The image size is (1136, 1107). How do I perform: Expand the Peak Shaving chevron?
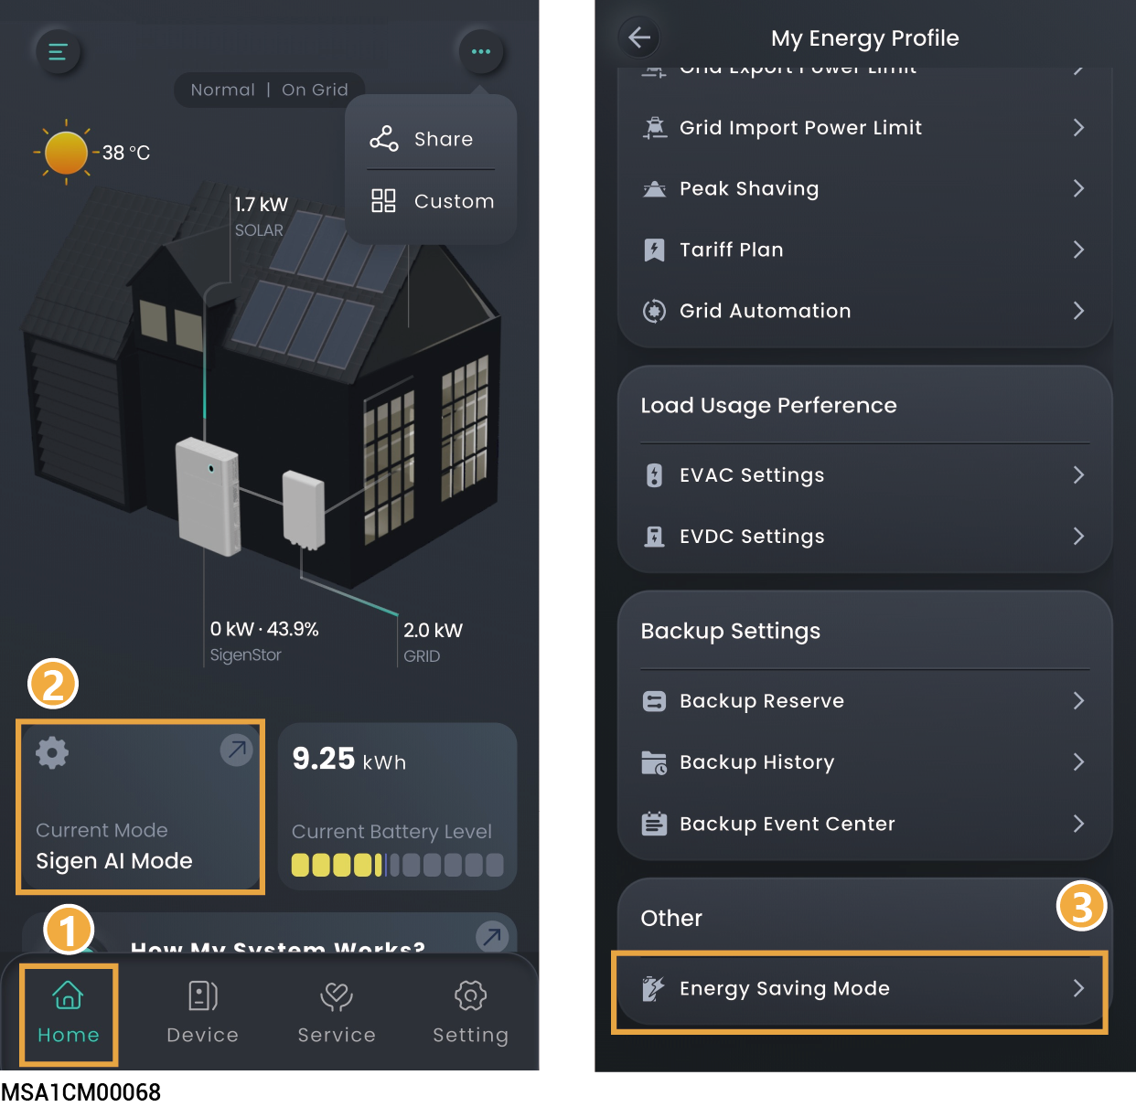coord(1078,188)
